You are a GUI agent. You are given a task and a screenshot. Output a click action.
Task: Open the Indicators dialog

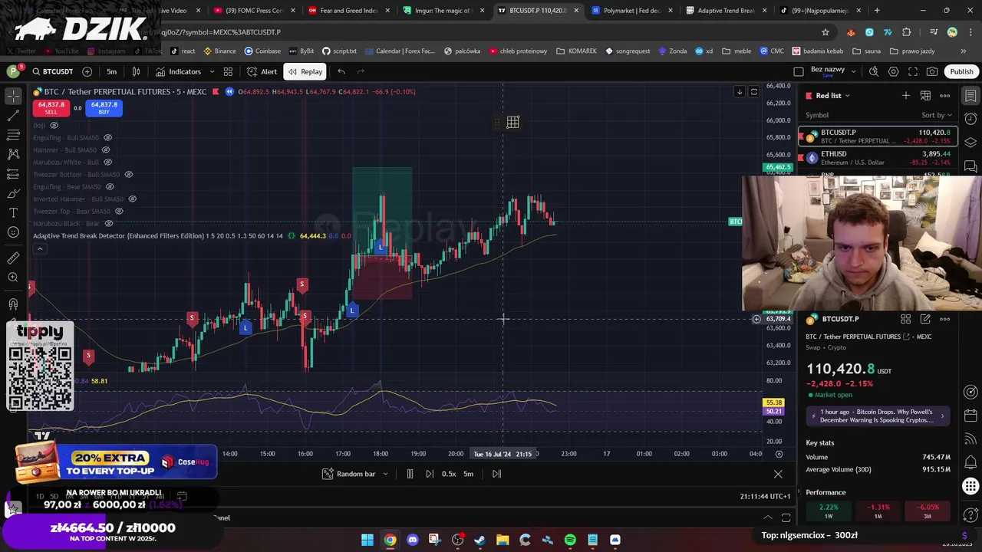[178, 71]
